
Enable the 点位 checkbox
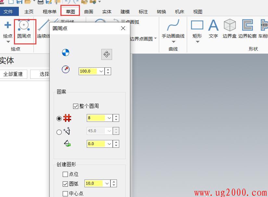coord(65,174)
